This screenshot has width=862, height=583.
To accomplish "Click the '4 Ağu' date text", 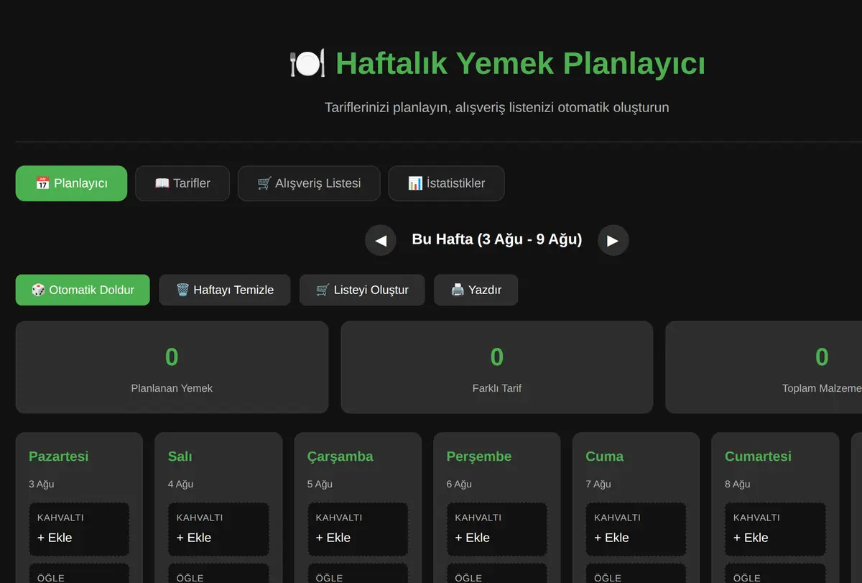I will coord(181,485).
